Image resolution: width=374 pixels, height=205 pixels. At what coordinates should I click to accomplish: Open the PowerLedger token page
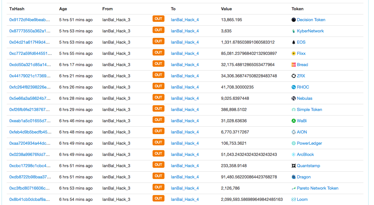(309, 143)
